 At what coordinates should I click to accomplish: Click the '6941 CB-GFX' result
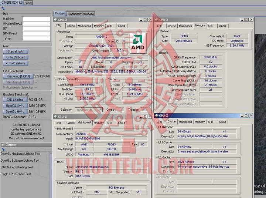37,111
